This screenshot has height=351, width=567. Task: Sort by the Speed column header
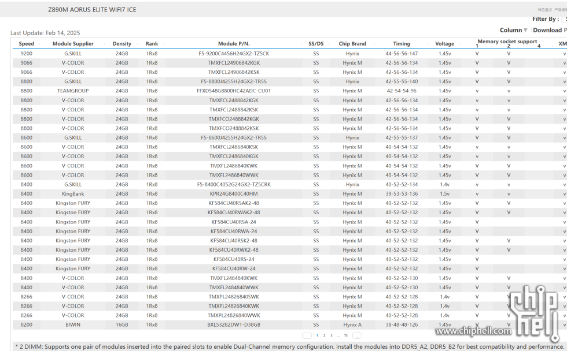click(27, 44)
